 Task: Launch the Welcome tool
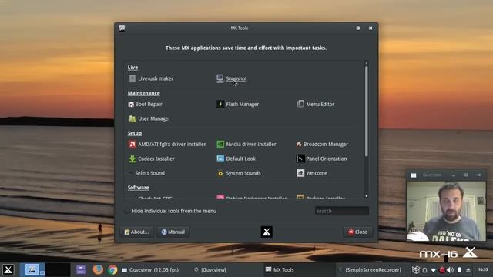click(x=312, y=173)
